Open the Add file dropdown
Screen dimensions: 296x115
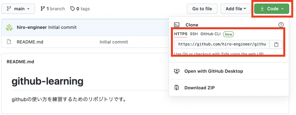pyautogui.click(x=236, y=9)
